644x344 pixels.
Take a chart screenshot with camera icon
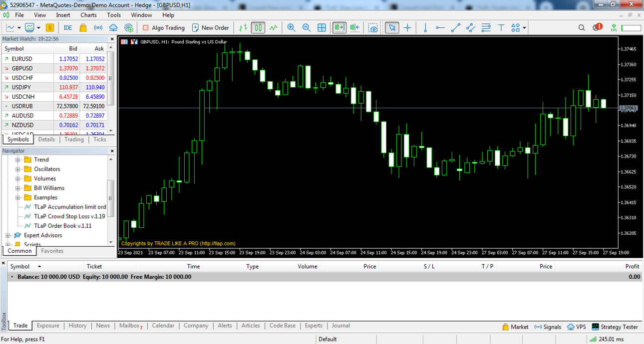(373, 28)
